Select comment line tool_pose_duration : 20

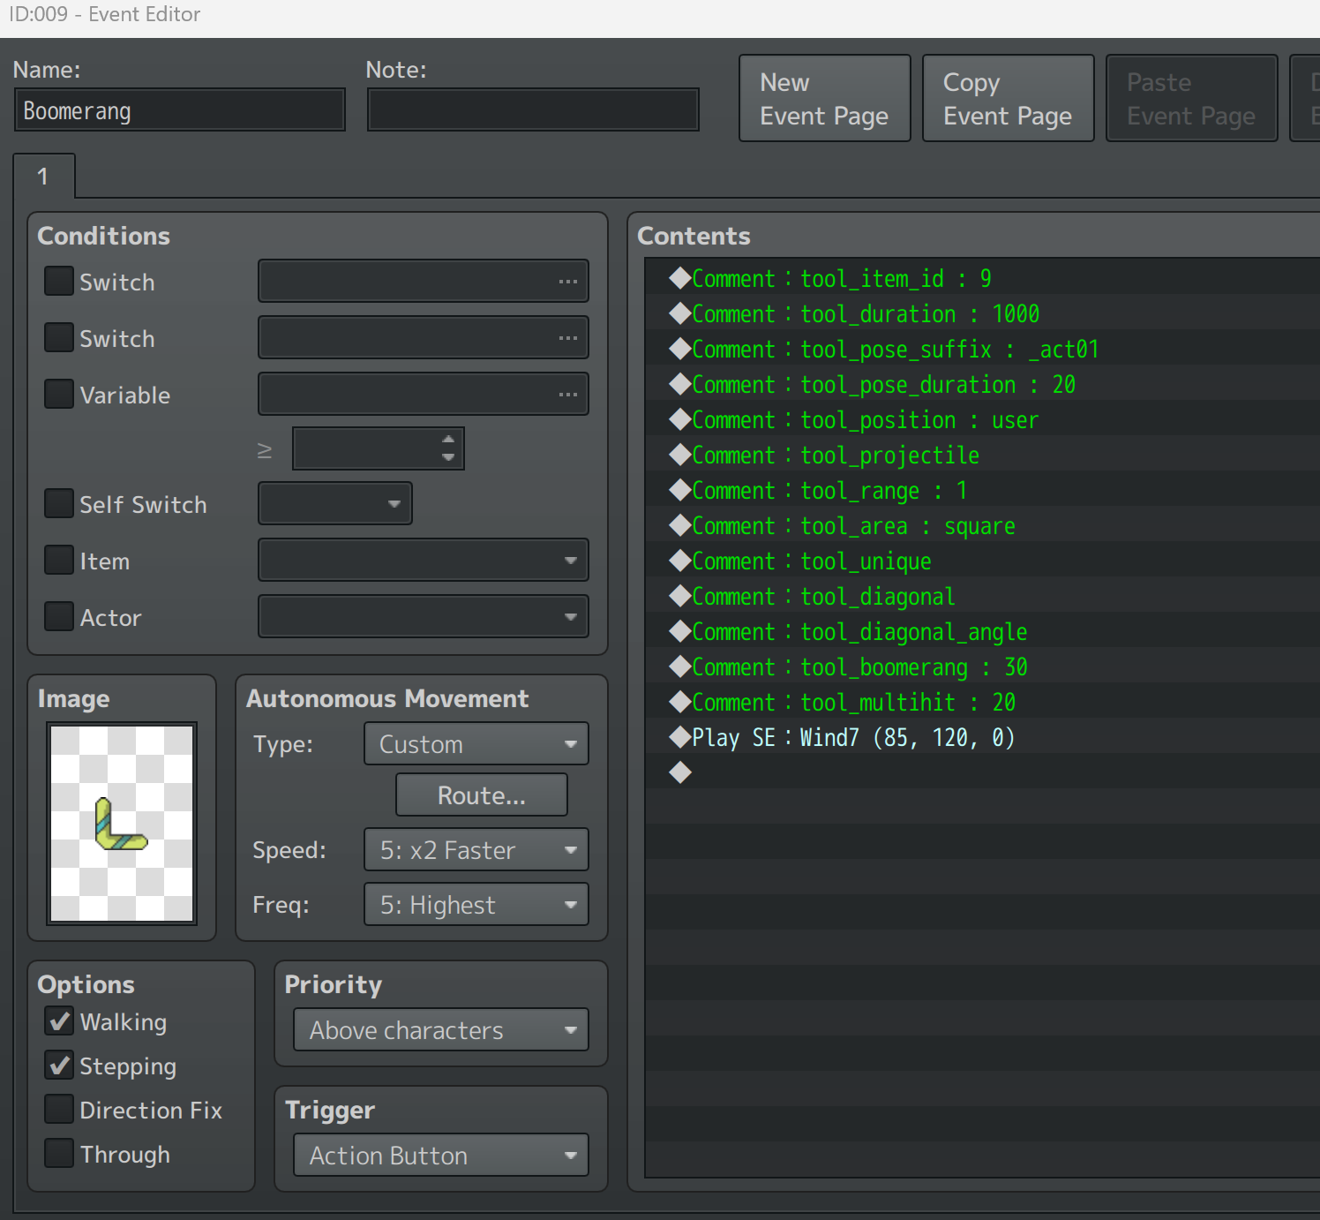point(981,384)
